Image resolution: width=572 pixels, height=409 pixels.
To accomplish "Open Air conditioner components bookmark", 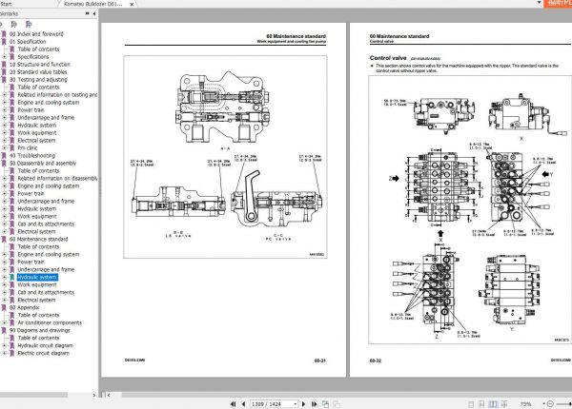I will 50,323.
